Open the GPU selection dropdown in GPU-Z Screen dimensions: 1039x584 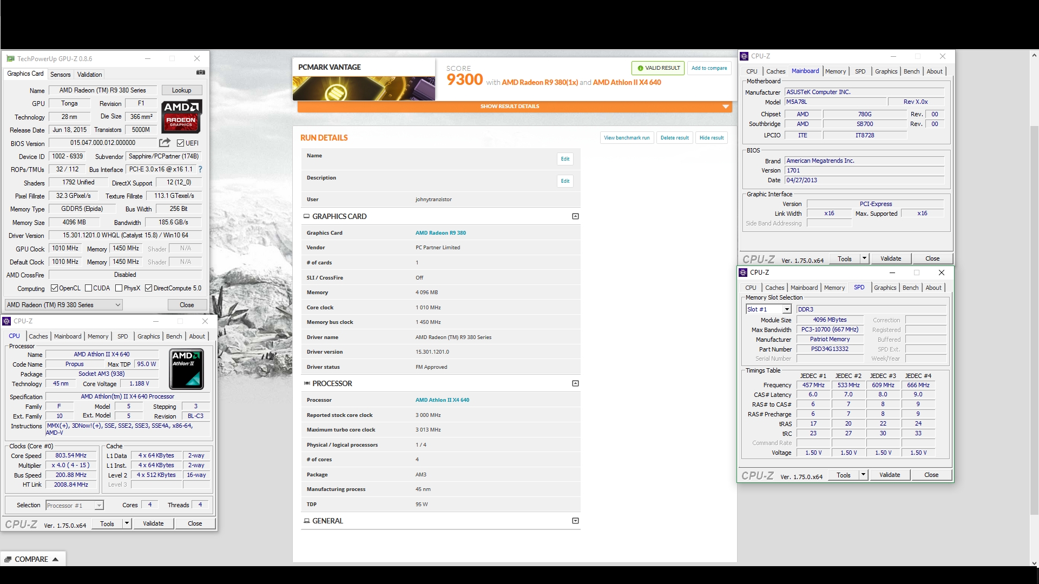point(63,305)
